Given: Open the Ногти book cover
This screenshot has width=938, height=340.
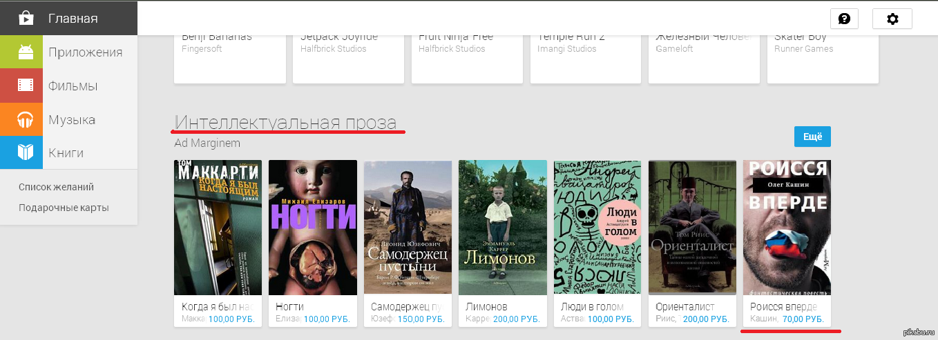Looking at the screenshot, I should (313, 228).
